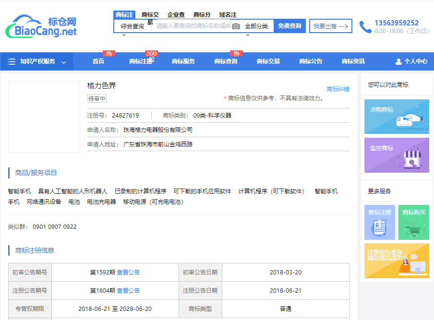434x320 pixels.
Task: Focus the trademark name search input
Action: pos(193,26)
